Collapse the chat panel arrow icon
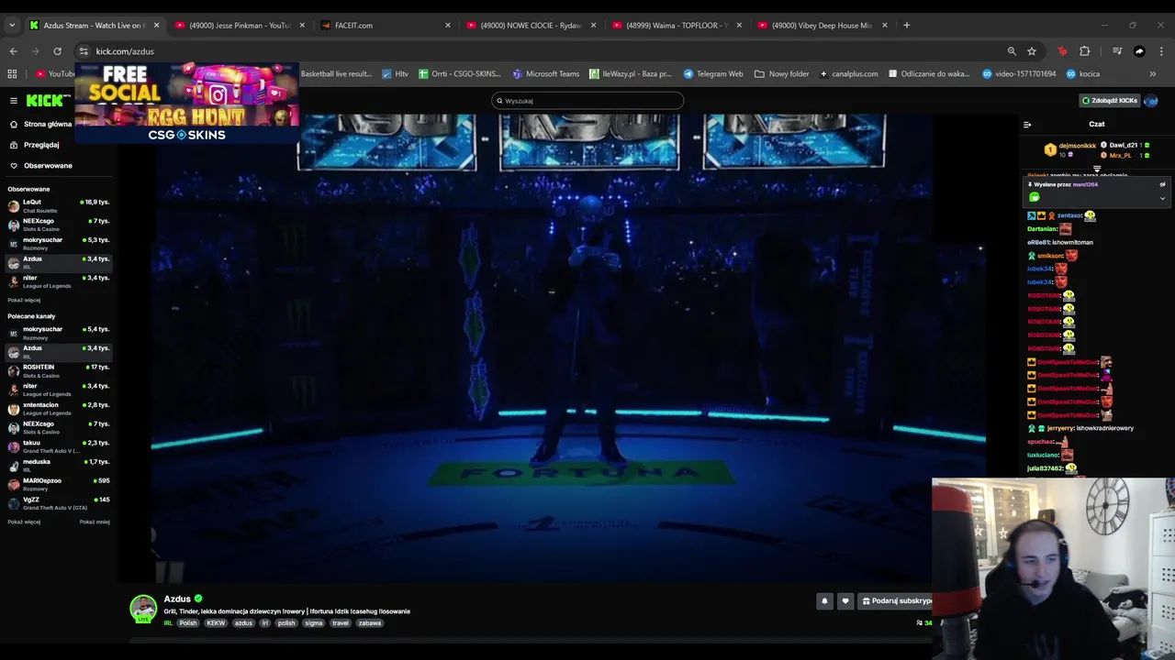Image resolution: width=1175 pixels, height=660 pixels. 1027,124
